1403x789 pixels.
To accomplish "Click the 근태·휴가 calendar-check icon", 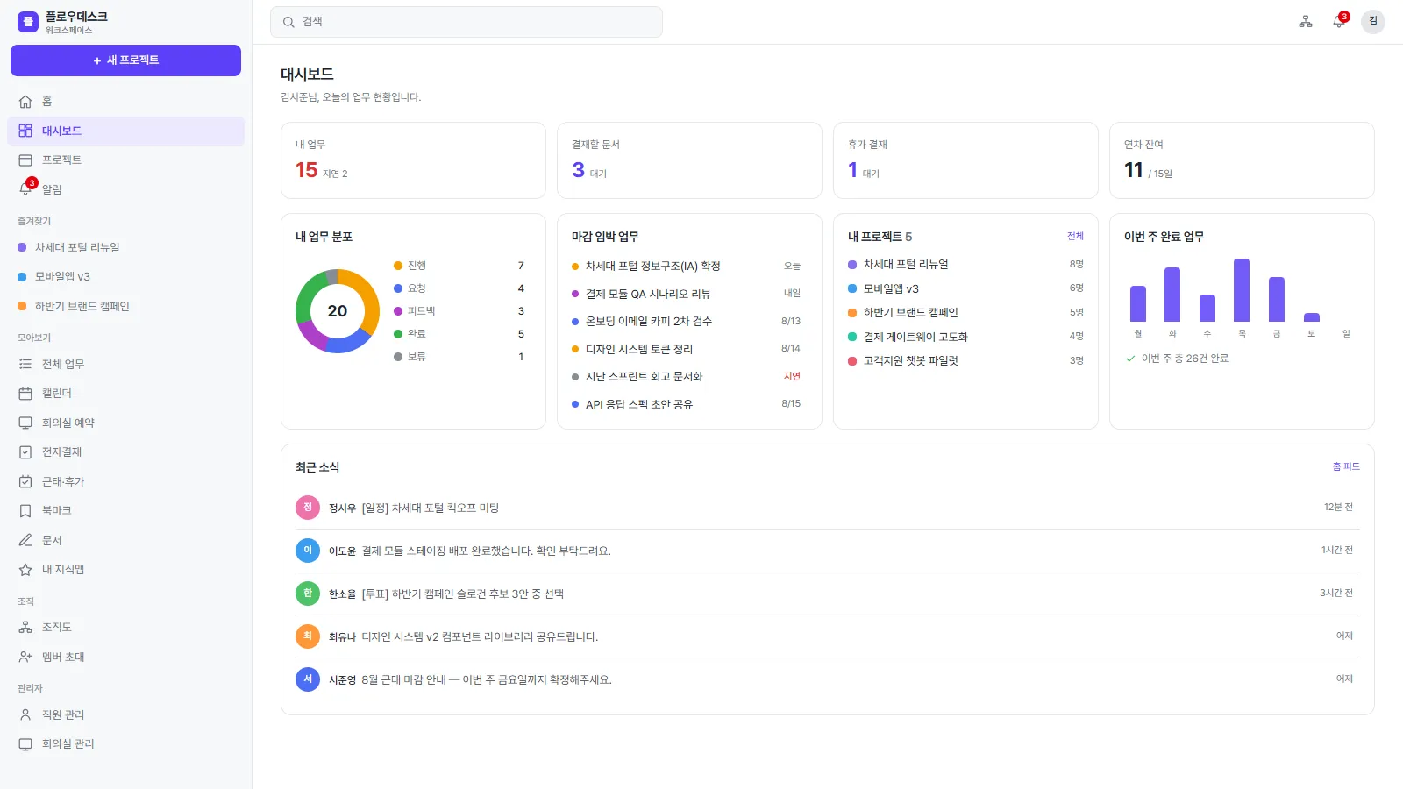I will tap(25, 481).
